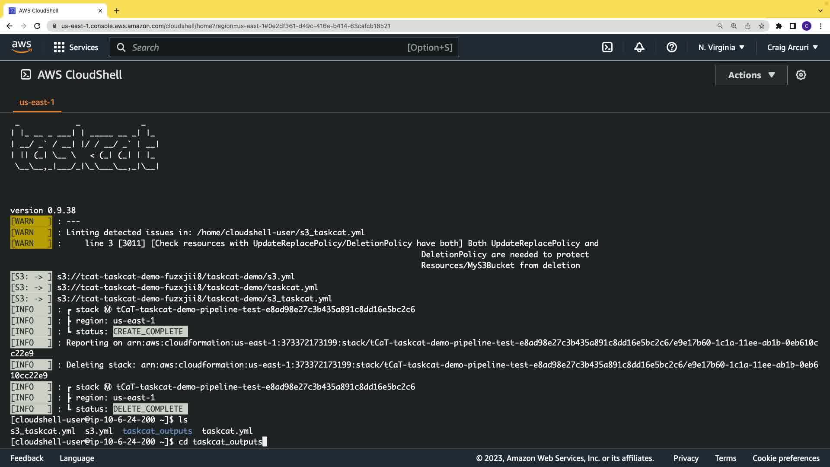Open Cookie preferences
The width and height of the screenshot is (830, 467).
point(785,458)
